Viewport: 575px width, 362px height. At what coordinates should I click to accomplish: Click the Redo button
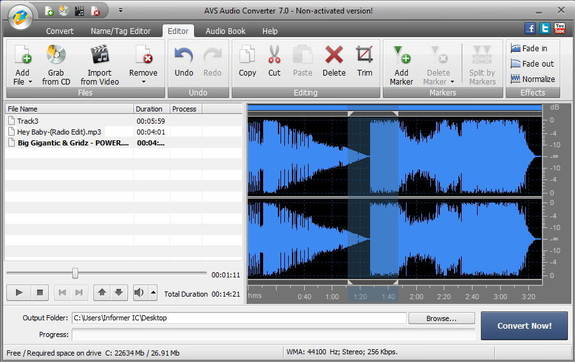pyautogui.click(x=213, y=62)
